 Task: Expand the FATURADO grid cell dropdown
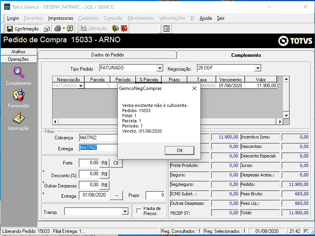click(81, 86)
